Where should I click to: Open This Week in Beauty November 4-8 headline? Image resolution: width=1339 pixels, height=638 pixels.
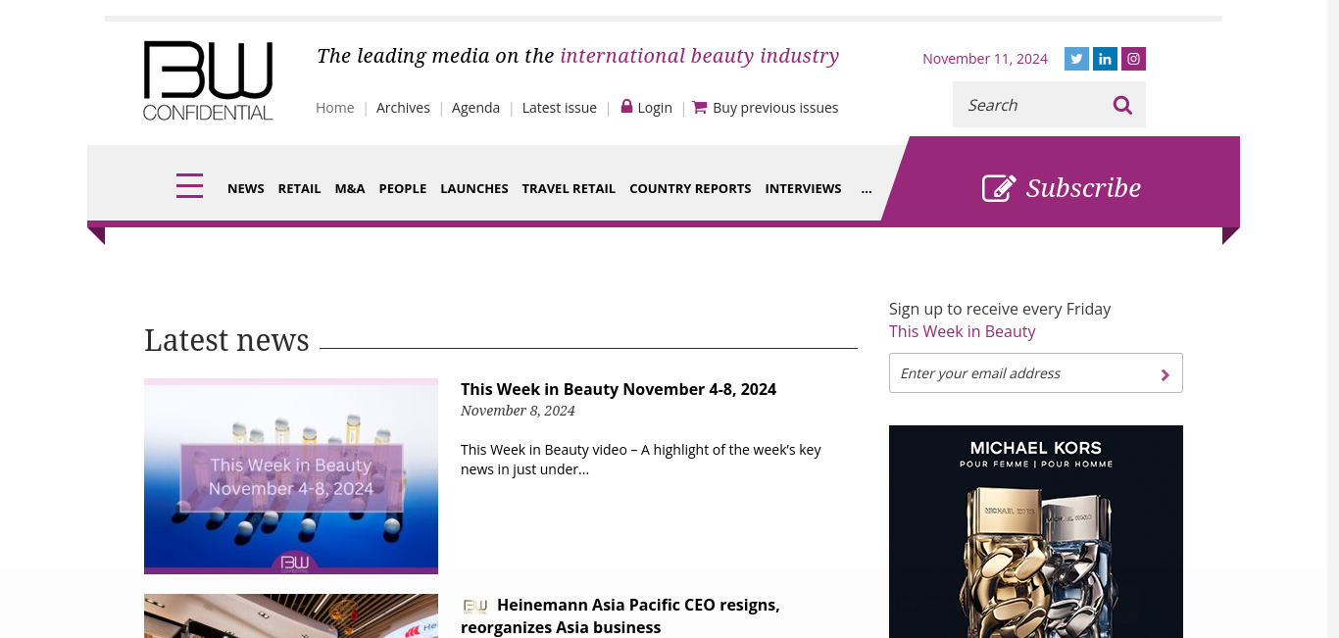pyautogui.click(x=619, y=389)
